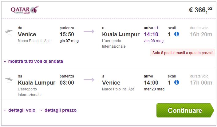This screenshot has width=217, height=127.
Task: Expand the "dettagli prezzo" section
Action: [60, 110]
